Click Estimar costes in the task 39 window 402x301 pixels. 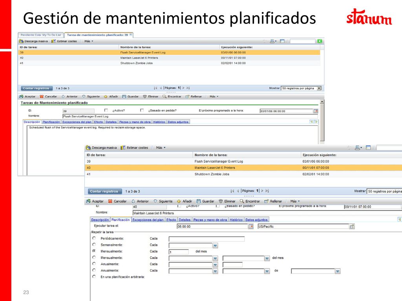tap(64, 41)
